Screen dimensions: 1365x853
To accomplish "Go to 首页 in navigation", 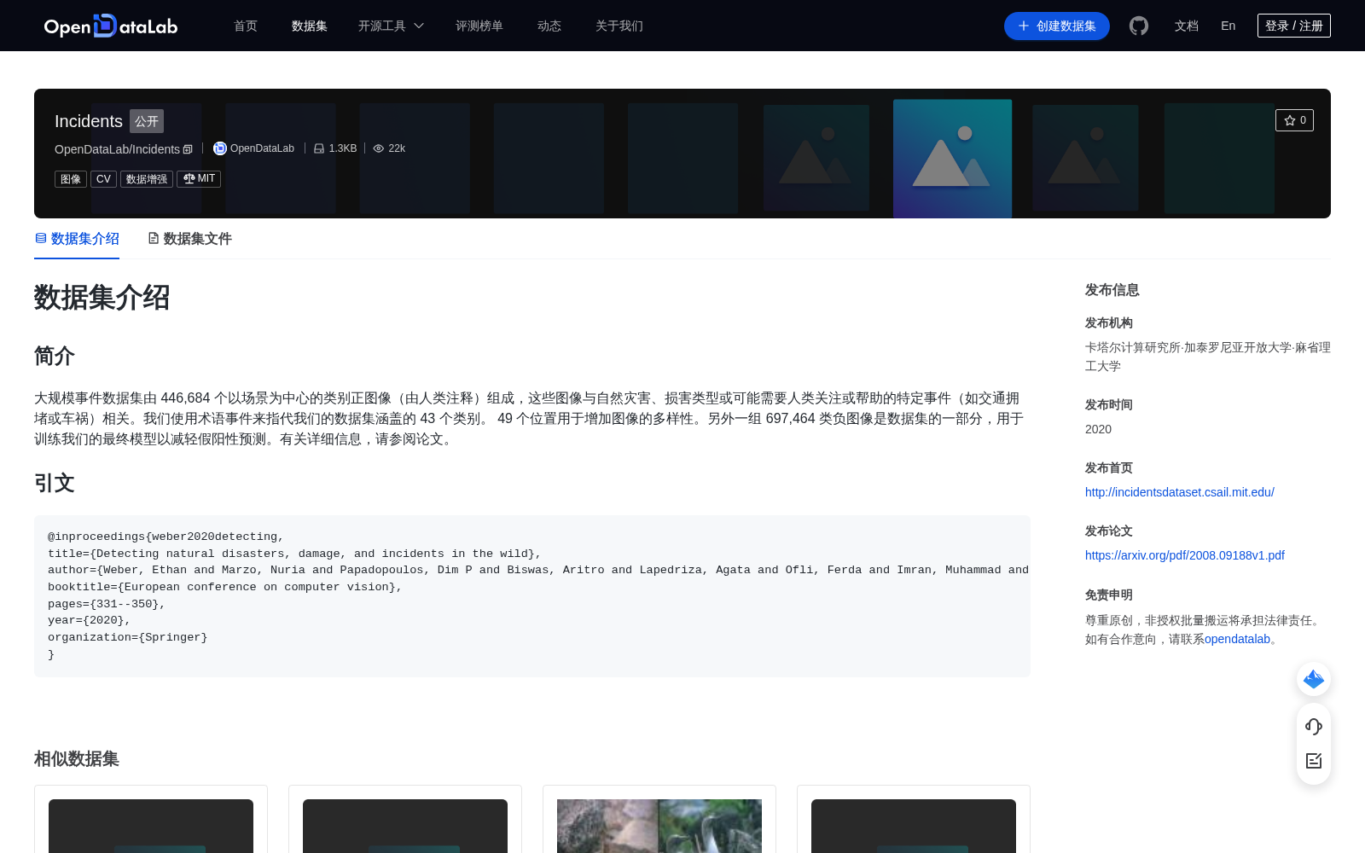I will (246, 26).
